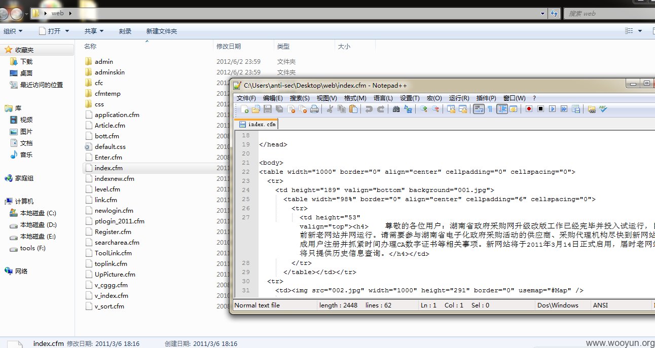Click the Close All icon in Notepad++ toolbar
Viewport: 655px width, 348px height.
coord(303,109)
